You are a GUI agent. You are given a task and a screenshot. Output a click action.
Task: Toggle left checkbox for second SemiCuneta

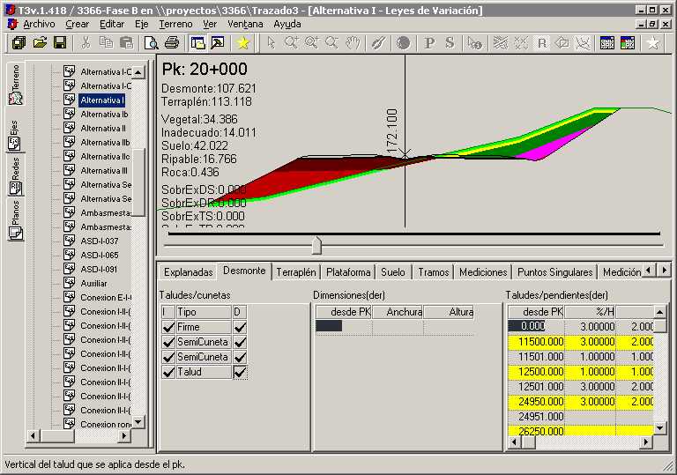(168, 357)
